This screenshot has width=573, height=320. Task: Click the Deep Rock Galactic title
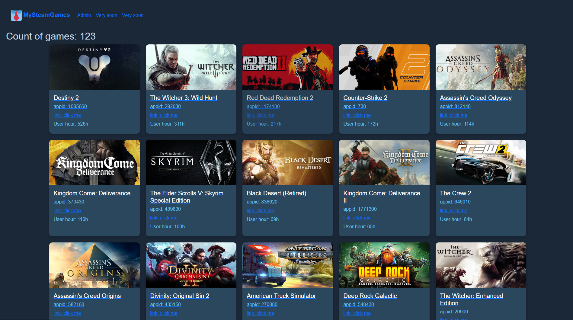(370, 296)
